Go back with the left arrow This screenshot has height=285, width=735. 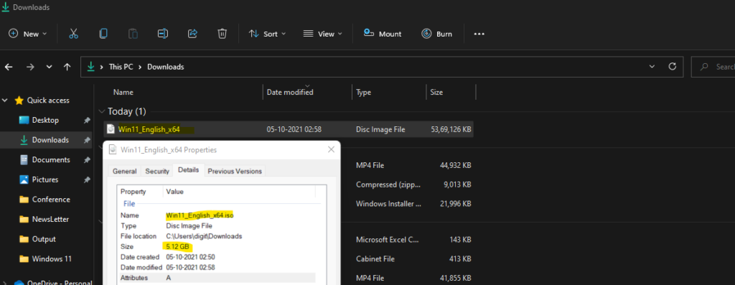(x=9, y=67)
